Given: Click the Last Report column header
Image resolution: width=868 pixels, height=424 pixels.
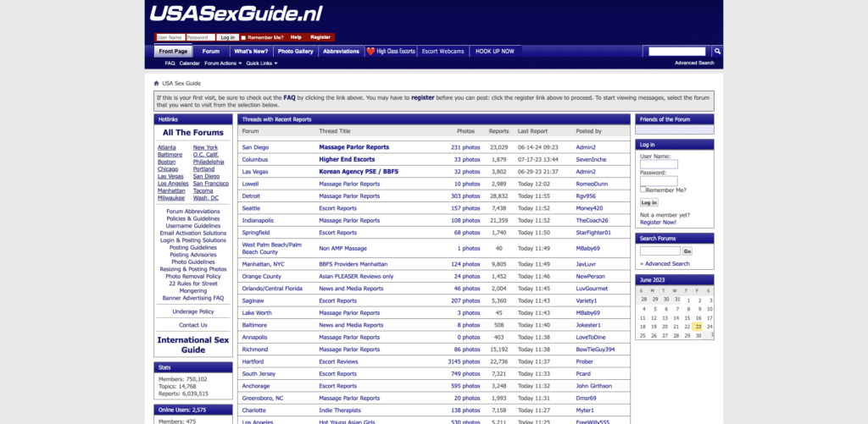Looking at the screenshot, I should (x=532, y=131).
